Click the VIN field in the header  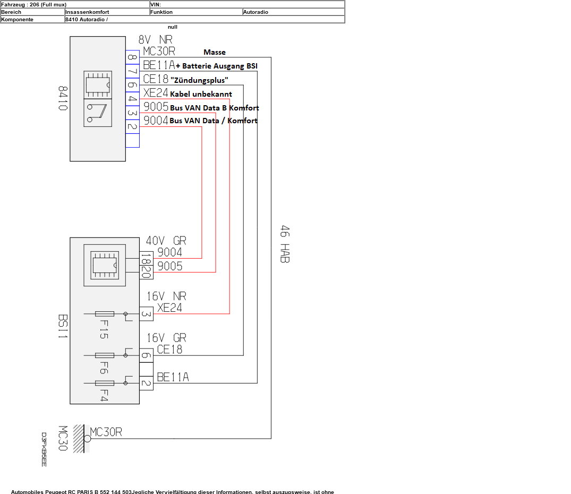pyautogui.click(x=247, y=4)
